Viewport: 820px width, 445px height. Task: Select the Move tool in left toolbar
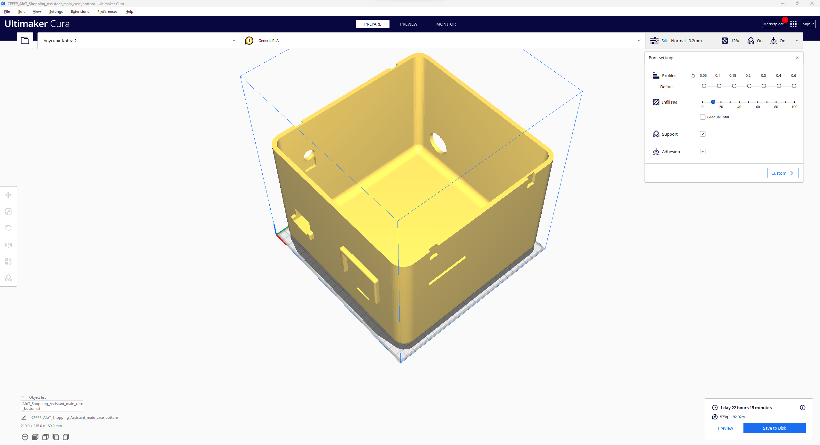(x=8, y=195)
